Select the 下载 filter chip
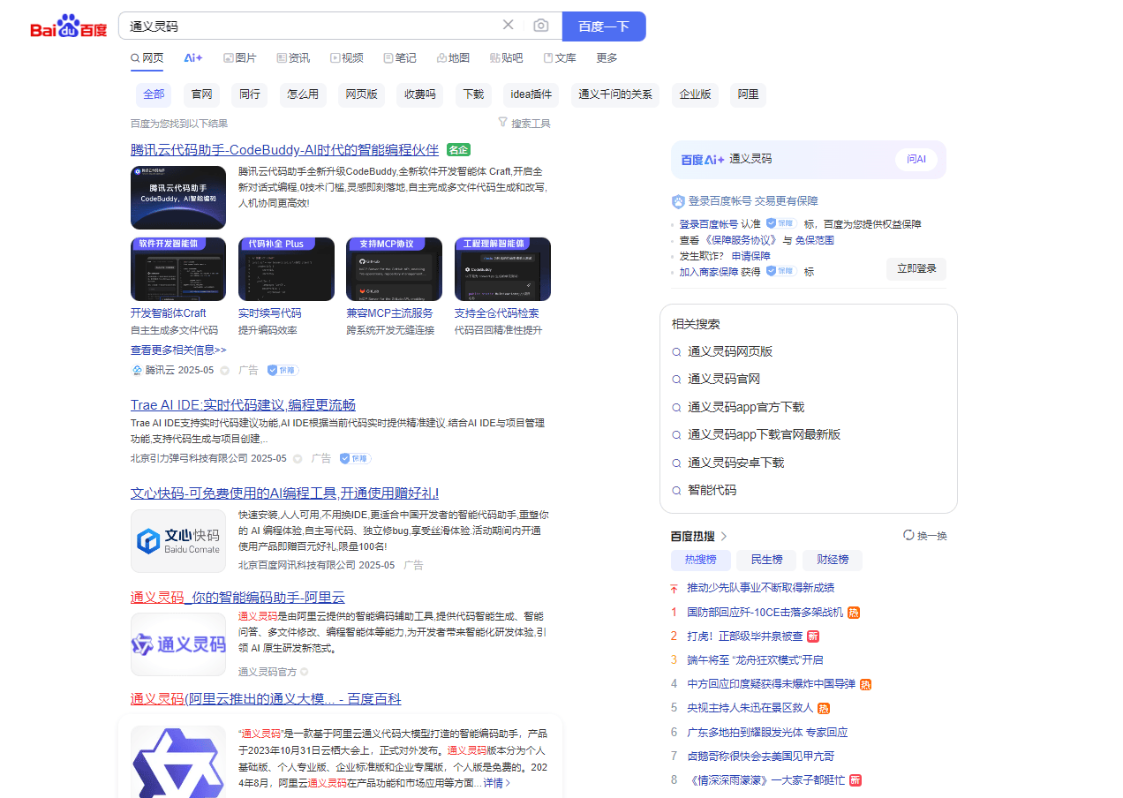 (x=473, y=94)
